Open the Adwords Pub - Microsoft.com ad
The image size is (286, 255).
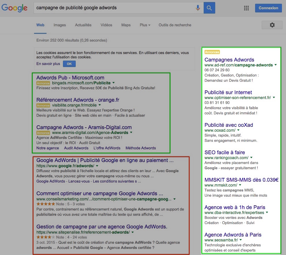pos(70,78)
